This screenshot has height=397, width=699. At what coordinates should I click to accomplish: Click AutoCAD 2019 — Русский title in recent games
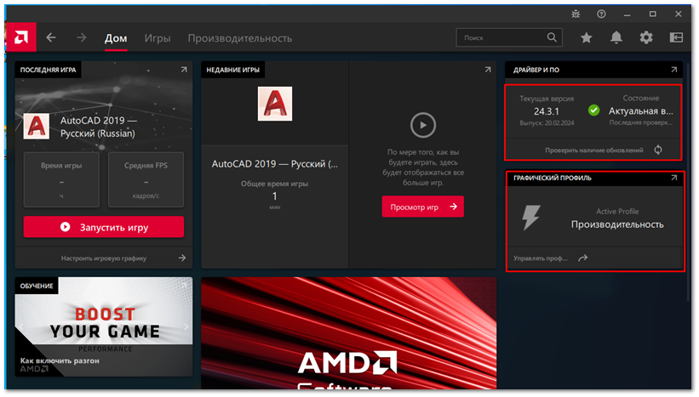[275, 164]
